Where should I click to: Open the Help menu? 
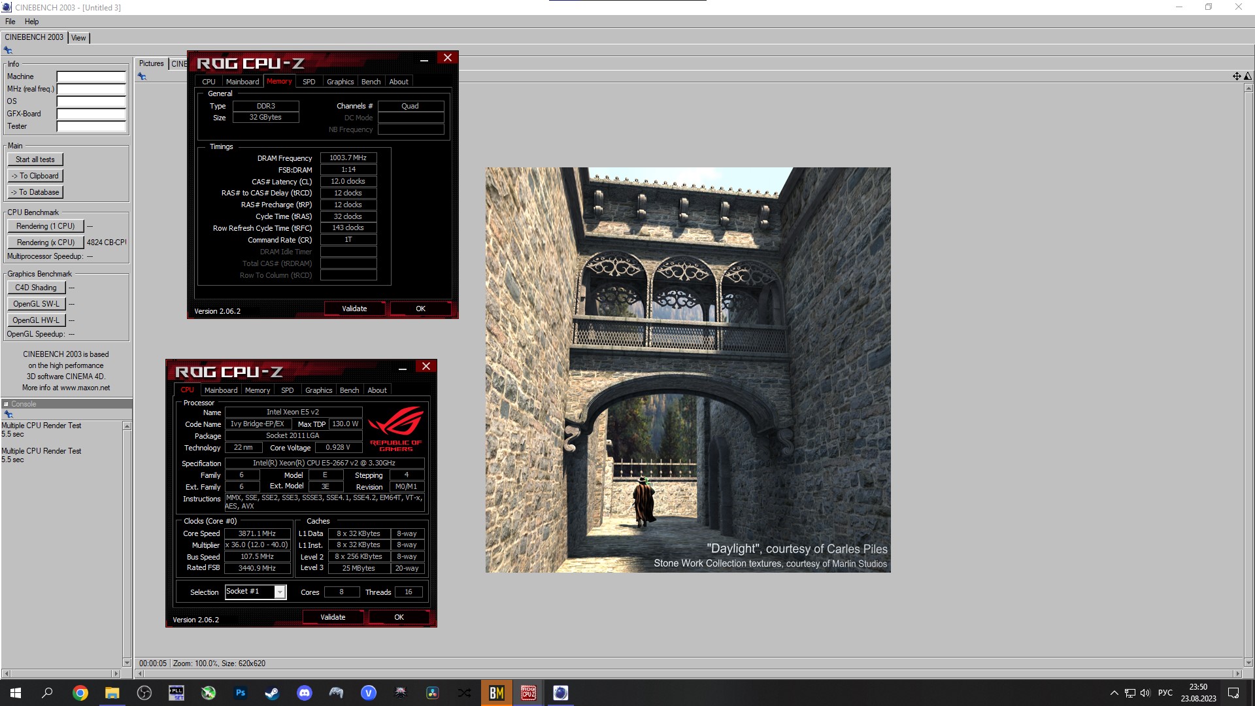point(31,22)
